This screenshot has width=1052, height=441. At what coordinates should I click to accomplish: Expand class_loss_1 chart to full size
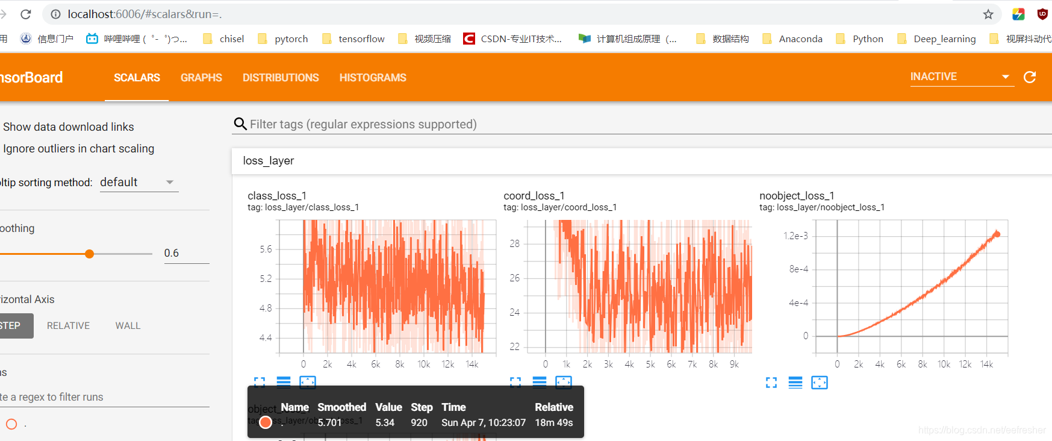point(260,382)
